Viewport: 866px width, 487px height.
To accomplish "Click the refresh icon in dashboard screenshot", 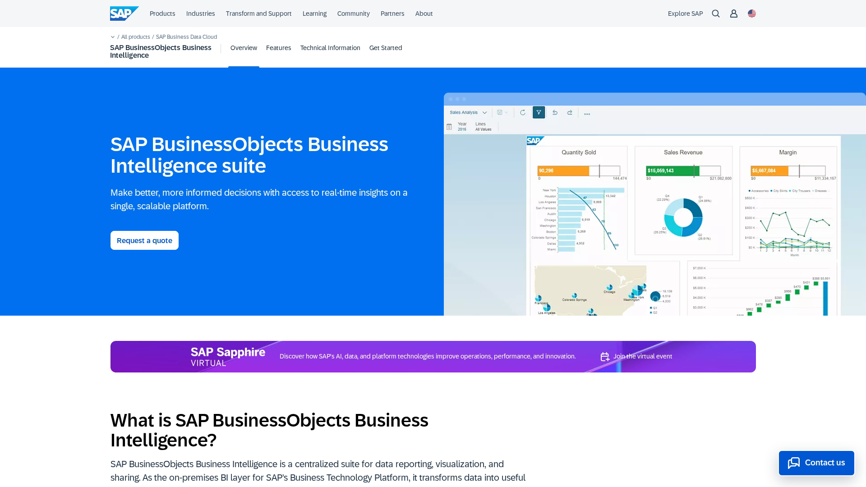I will click(523, 112).
